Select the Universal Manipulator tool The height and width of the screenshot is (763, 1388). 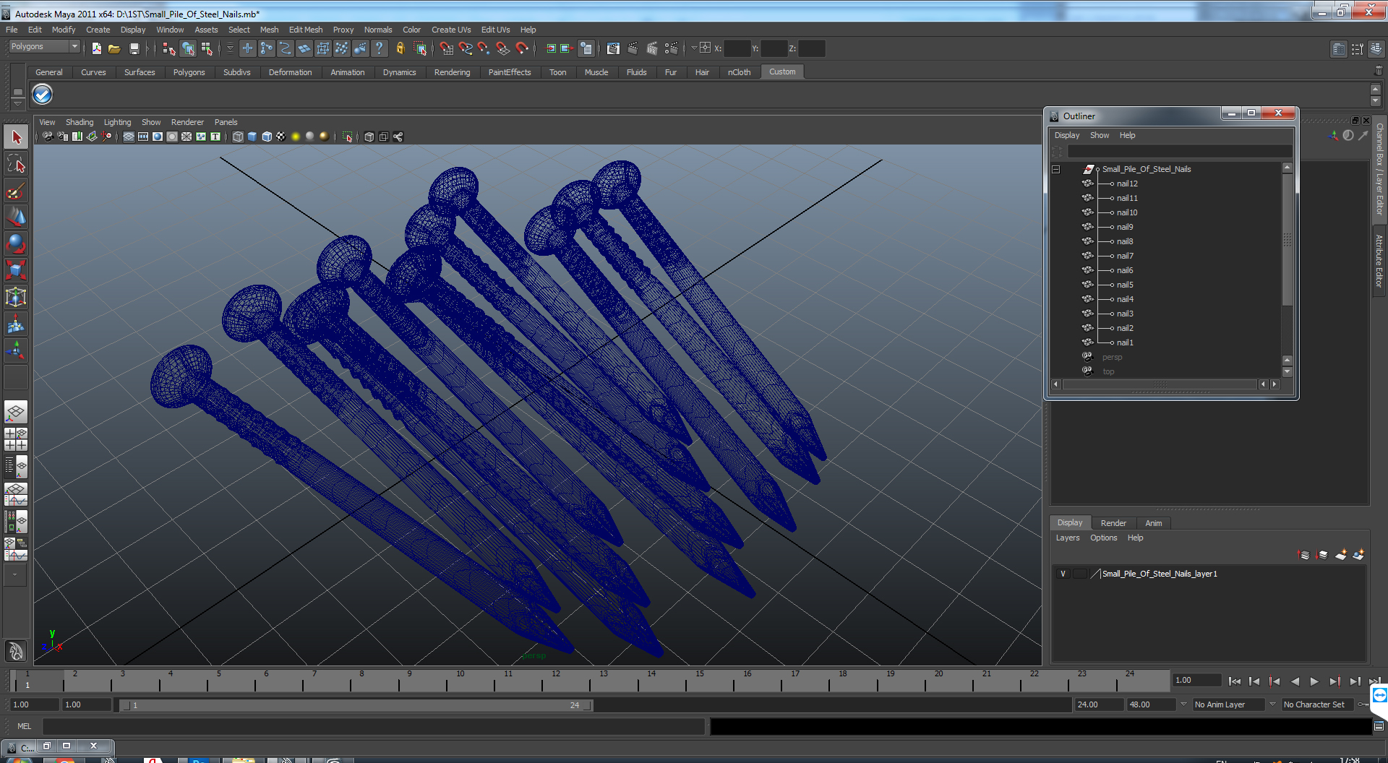click(x=16, y=297)
